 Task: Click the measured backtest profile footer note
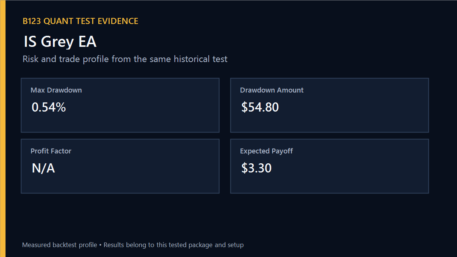(x=133, y=245)
